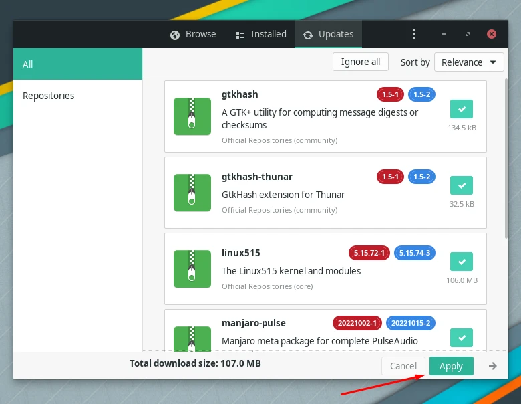Screen dimensions: 521x404
Task: Close the package manager window
Action: (x=492, y=34)
